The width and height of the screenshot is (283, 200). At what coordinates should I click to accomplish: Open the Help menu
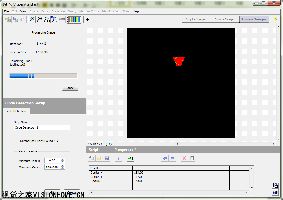coord(136,11)
